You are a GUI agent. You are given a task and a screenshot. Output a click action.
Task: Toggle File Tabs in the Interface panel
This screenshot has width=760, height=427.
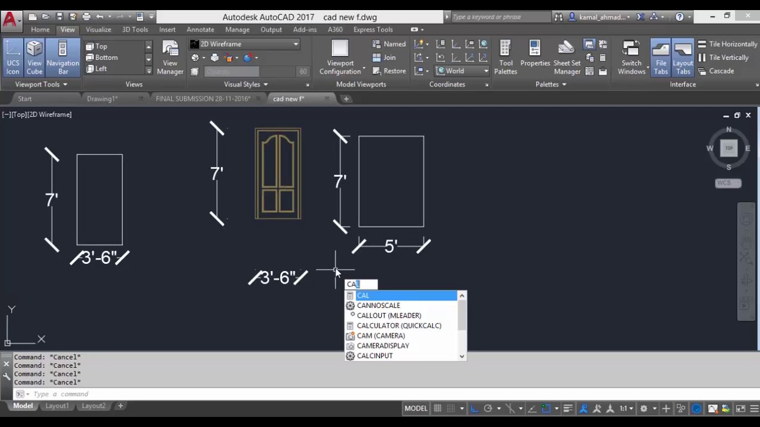(661, 58)
